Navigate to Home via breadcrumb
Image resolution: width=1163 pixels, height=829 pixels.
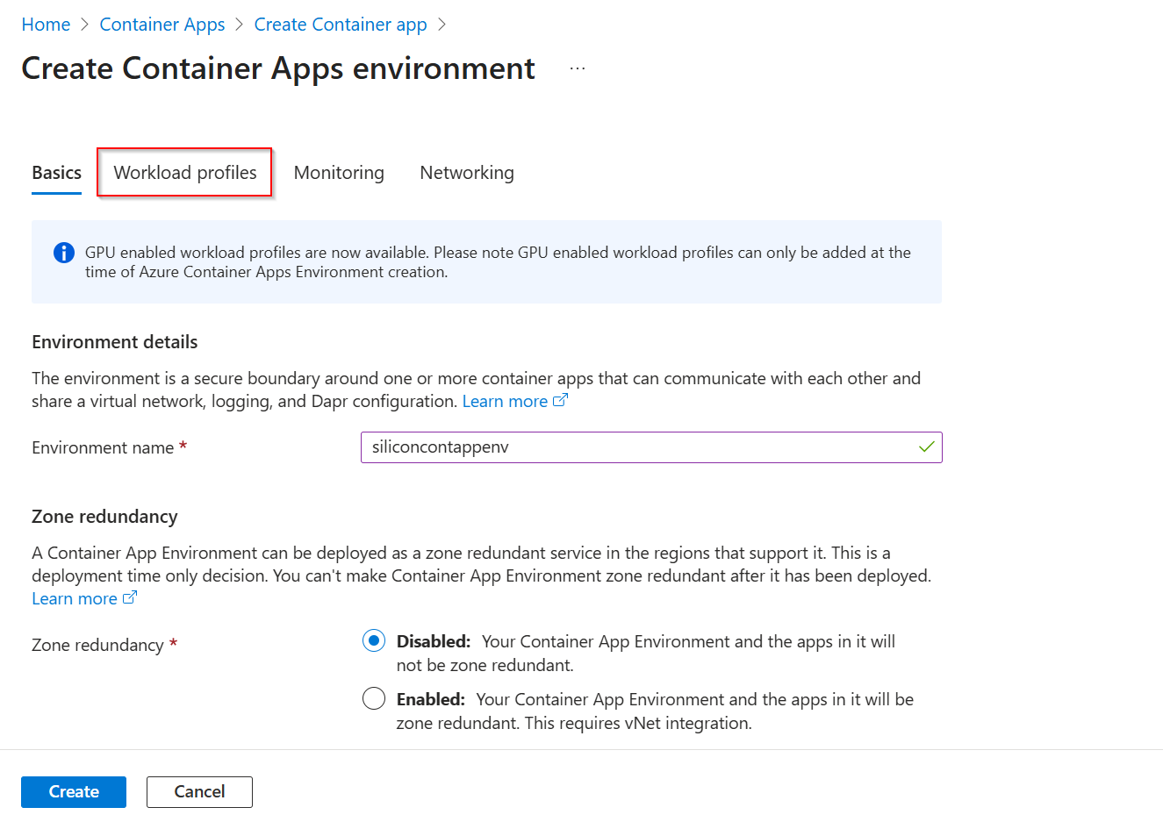tap(46, 24)
